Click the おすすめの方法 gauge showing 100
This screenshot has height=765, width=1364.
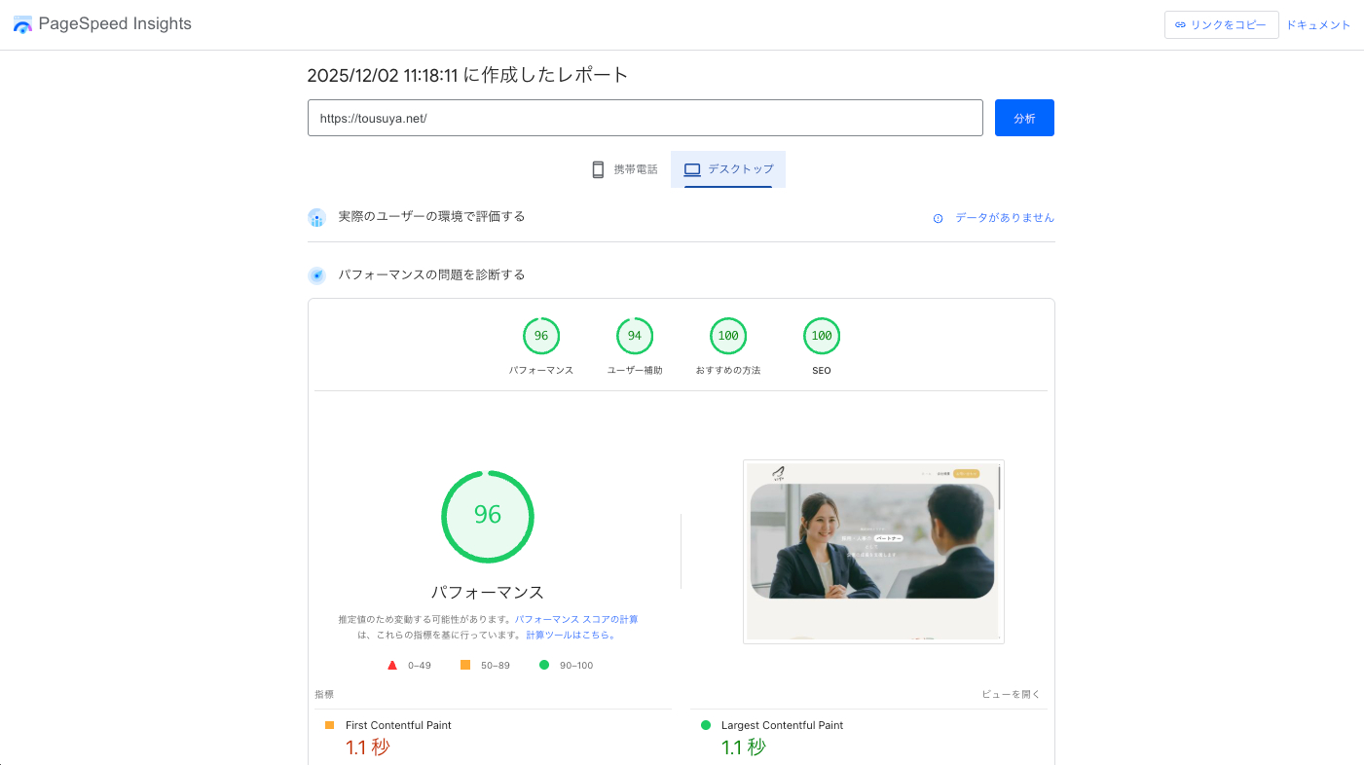point(728,335)
